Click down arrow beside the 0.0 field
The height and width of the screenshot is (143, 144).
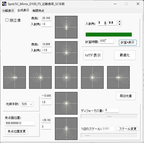pos(120,24)
